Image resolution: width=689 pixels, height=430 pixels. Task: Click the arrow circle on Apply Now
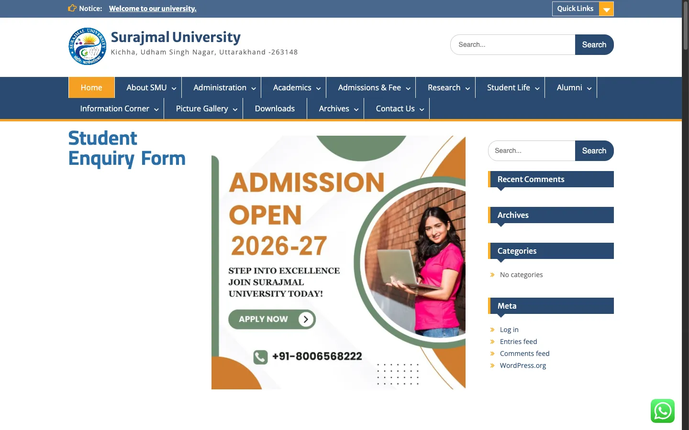[x=306, y=319]
